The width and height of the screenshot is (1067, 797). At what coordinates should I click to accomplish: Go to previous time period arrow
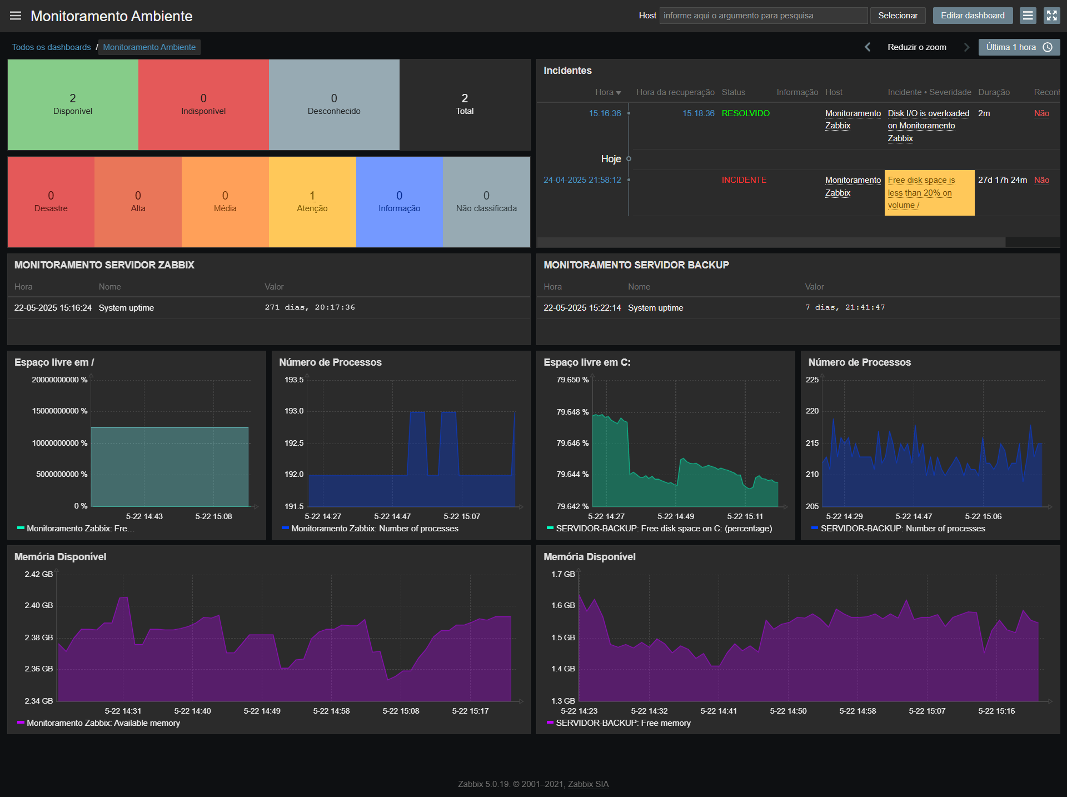867,47
